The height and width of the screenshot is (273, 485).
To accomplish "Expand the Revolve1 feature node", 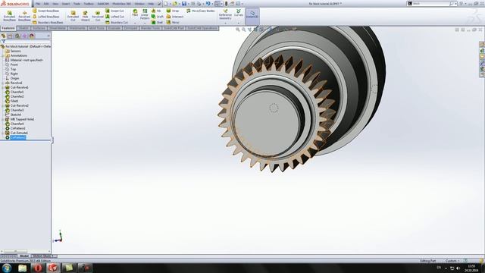I will pyautogui.click(x=3, y=83).
